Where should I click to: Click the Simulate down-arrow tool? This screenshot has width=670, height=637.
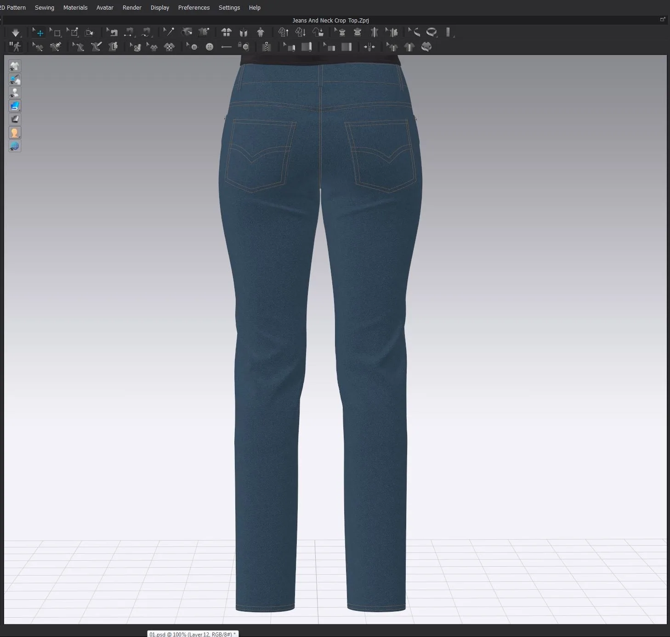16,32
